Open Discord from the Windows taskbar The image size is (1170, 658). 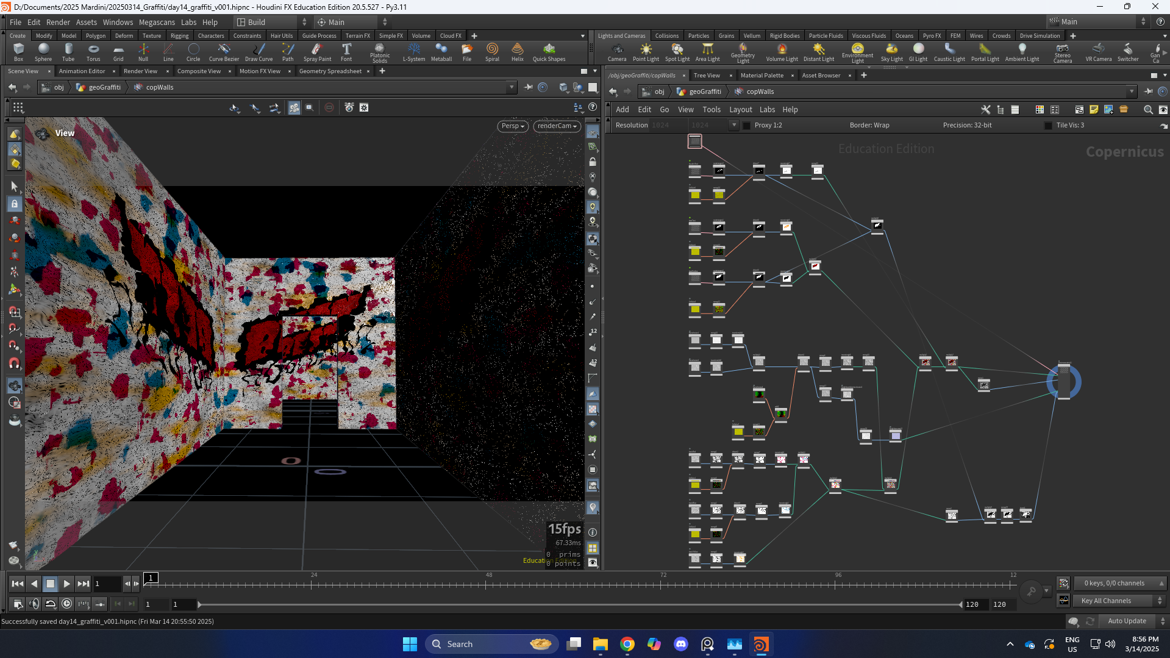click(x=680, y=644)
